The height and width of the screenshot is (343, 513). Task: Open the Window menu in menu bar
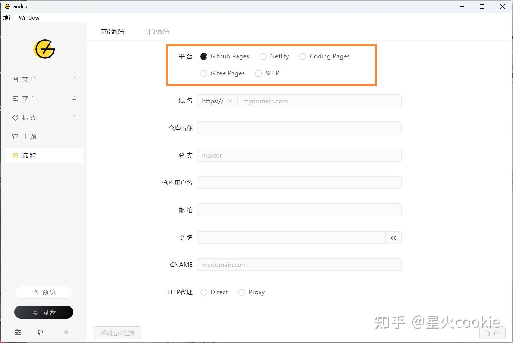click(29, 18)
